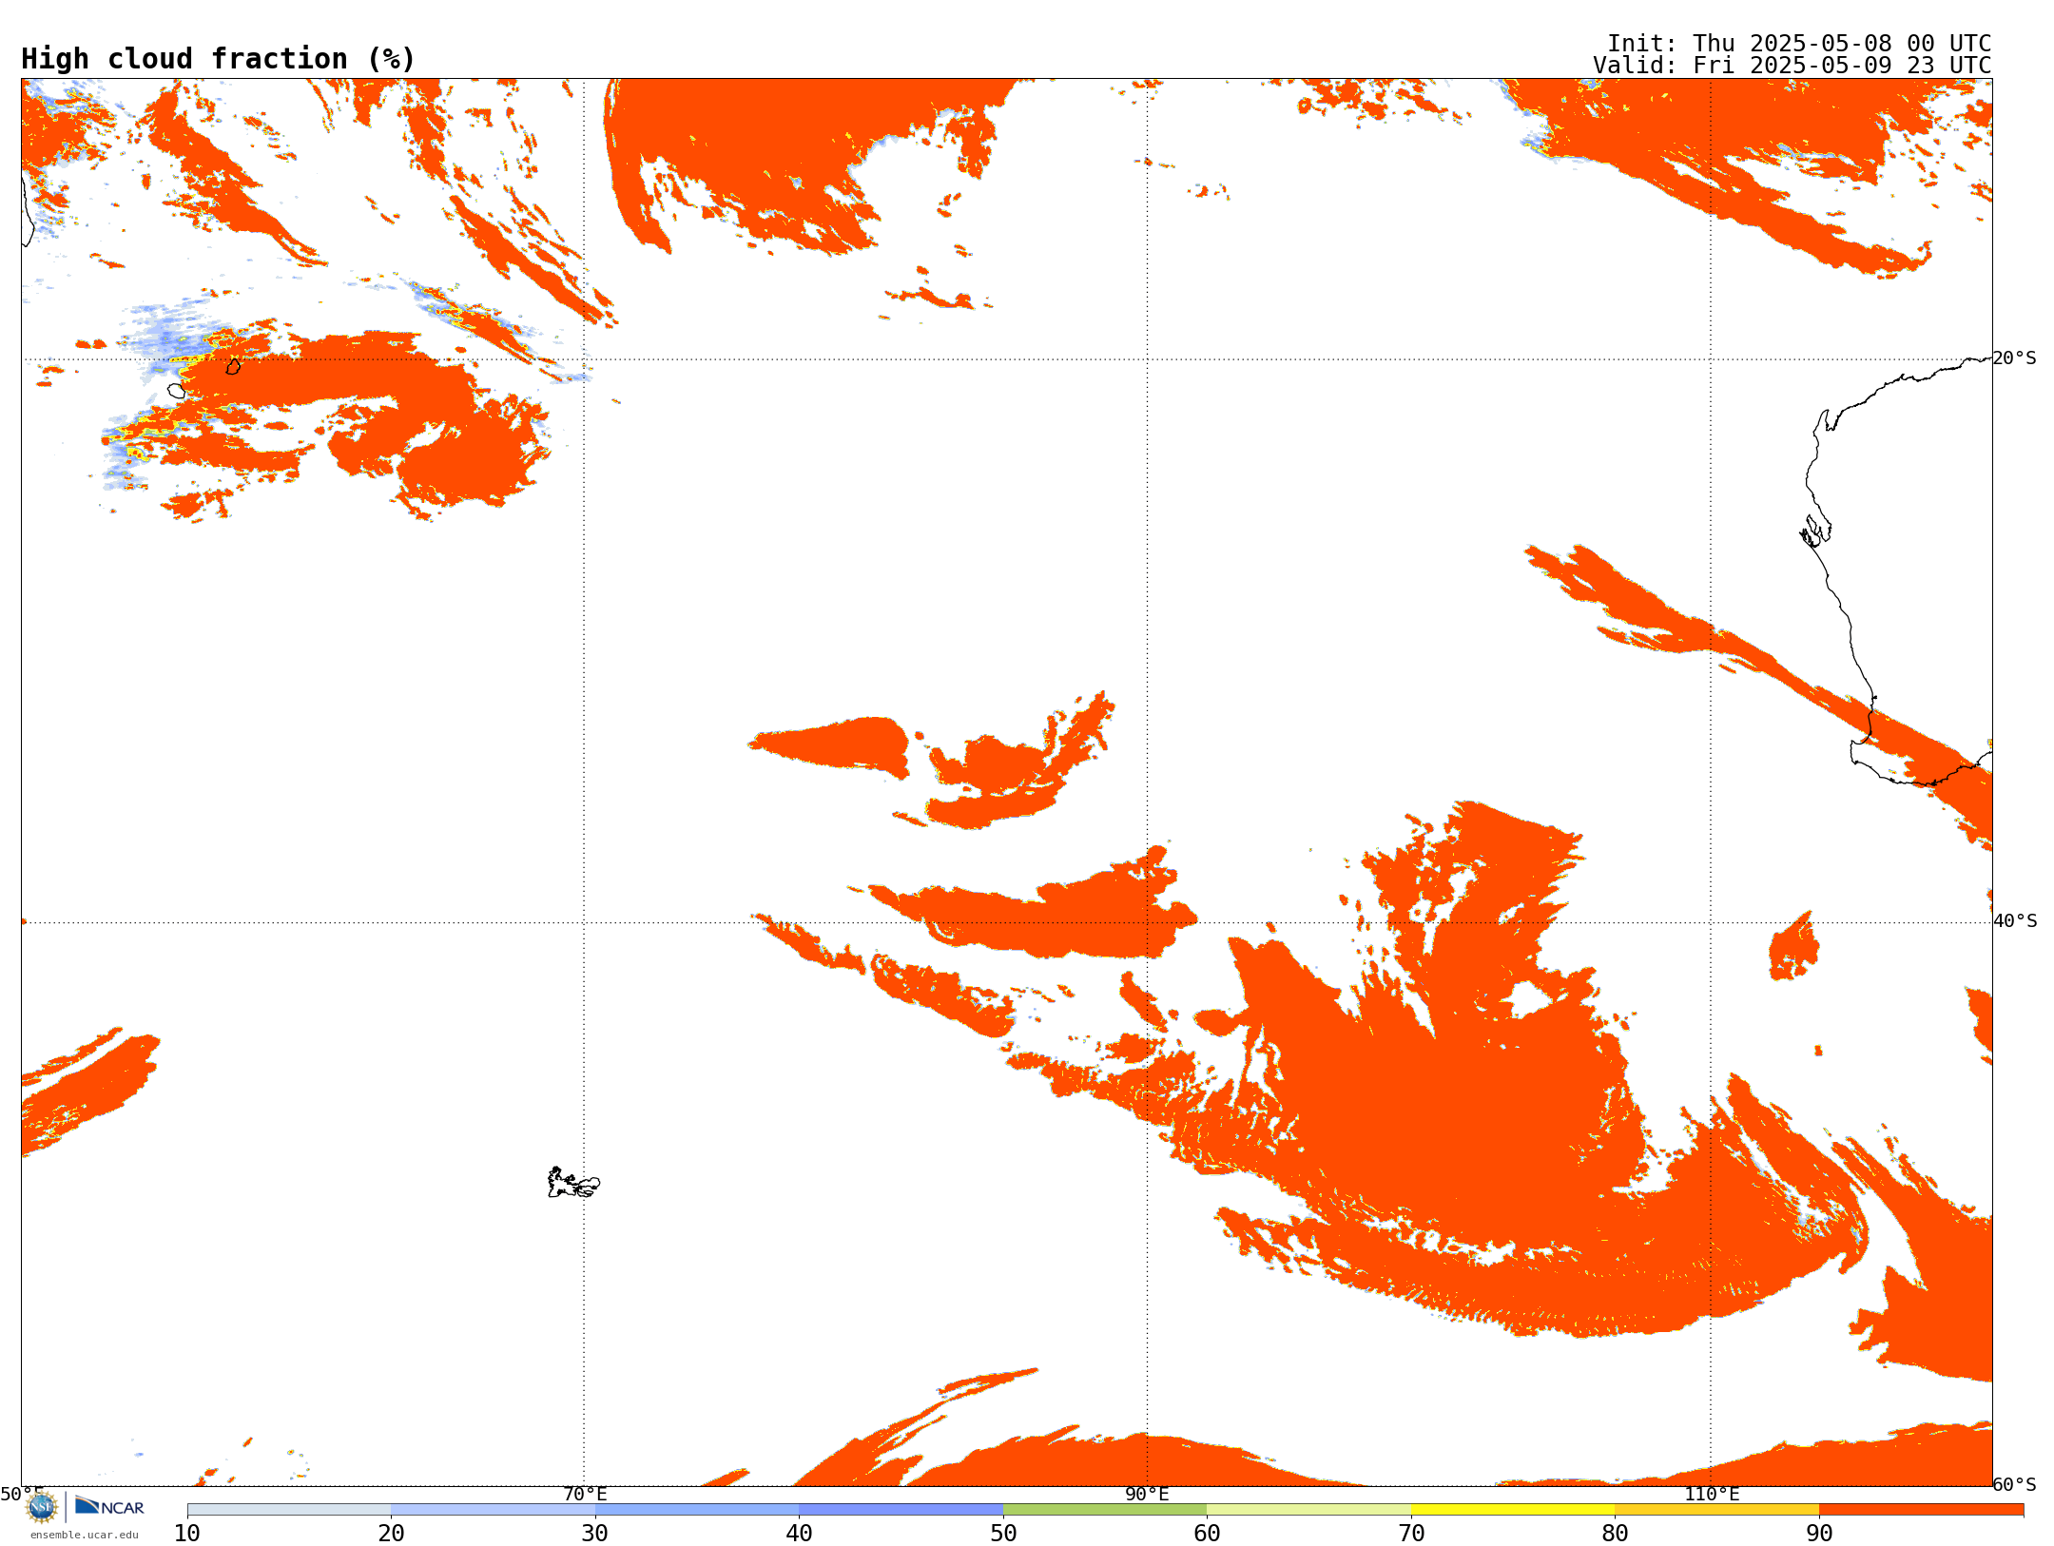Click the 90°E longitude label
Screen dimensions: 2054x1546
click(1147, 1495)
